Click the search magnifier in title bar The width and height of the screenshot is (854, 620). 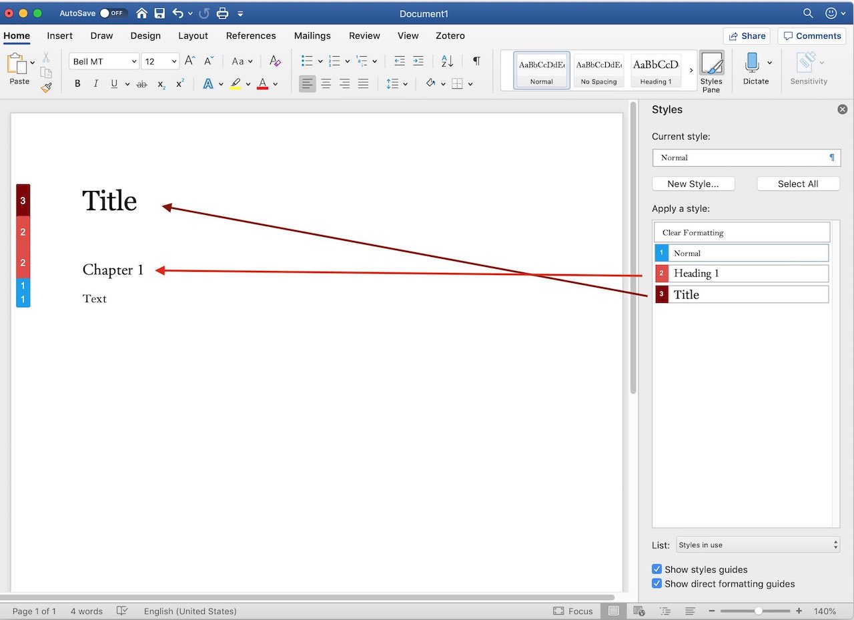pyautogui.click(x=808, y=13)
